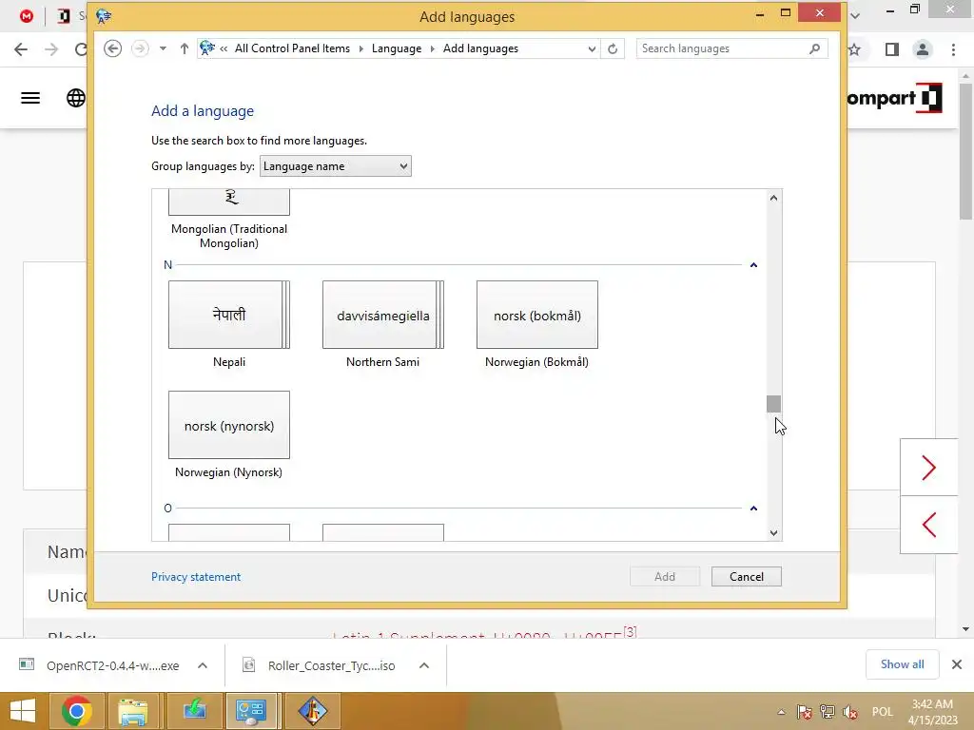The image size is (974, 730).
Task: Open the browser hamburger menu
Action: pos(30,98)
